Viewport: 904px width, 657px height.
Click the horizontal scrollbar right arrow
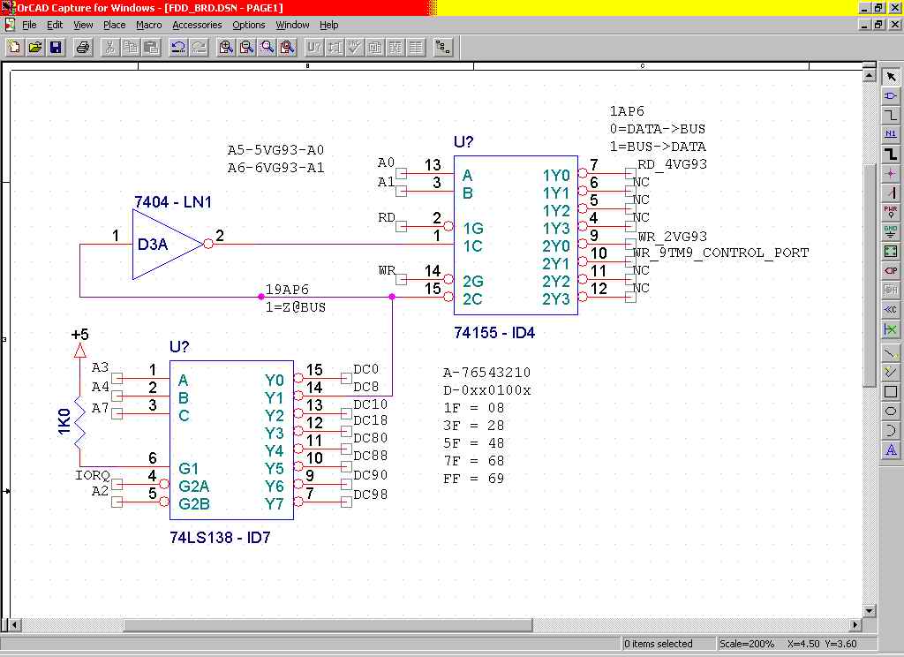856,625
